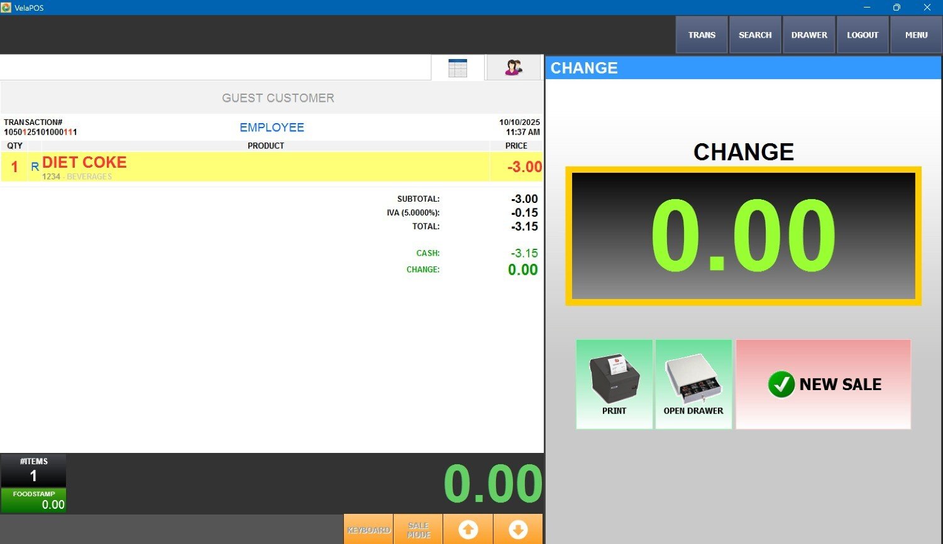Open the MENU button
The width and height of the screenshot is (943, 544).
pyautogui.click(x=916, y=35)
